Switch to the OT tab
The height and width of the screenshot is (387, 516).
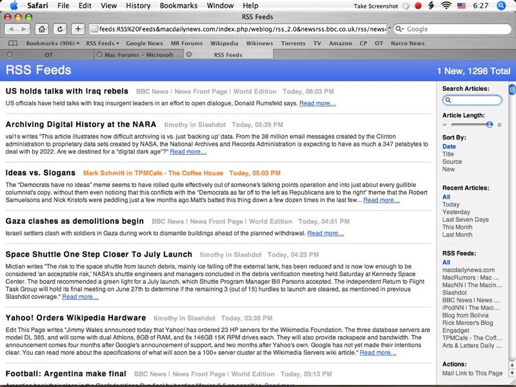48,55
